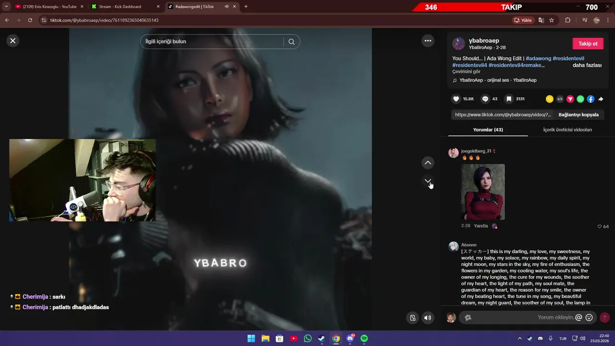This screenshot has height=346, width=615.
Task: Expand the system tray hidden icons chevron
Action: pyautogui.click(x=519, y=338)
